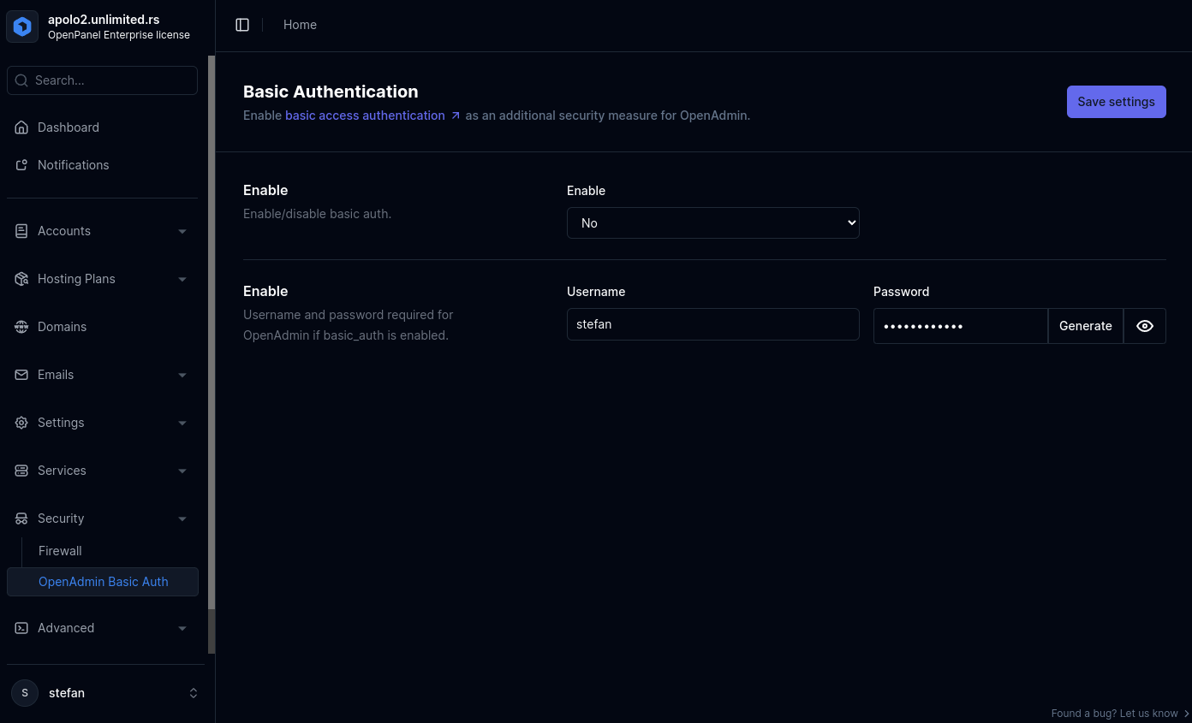The image size is (1192, 723).
Task: Open Dashboard via the home icon
Action: coord(21,127)
